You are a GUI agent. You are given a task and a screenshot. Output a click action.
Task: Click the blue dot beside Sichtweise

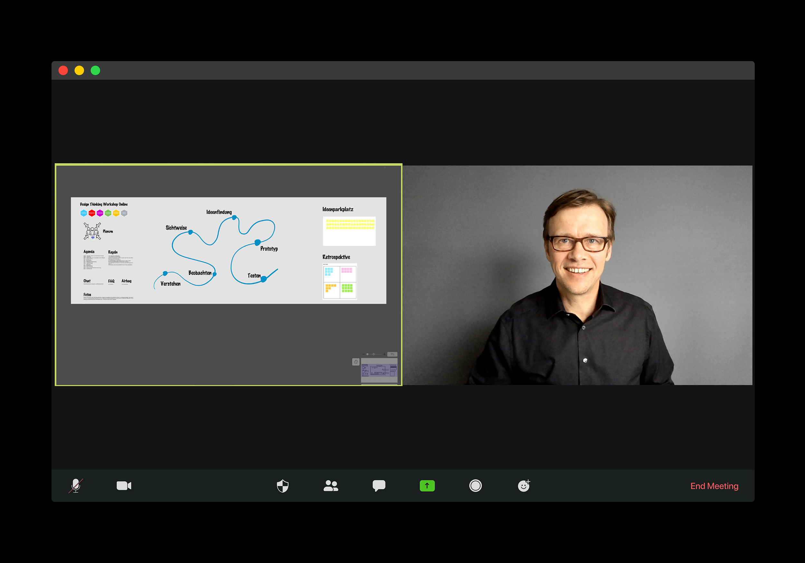pyautogui.click(x=191, y=232)
